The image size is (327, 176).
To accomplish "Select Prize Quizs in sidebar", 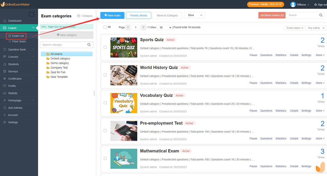I will [x=19, y=41].
